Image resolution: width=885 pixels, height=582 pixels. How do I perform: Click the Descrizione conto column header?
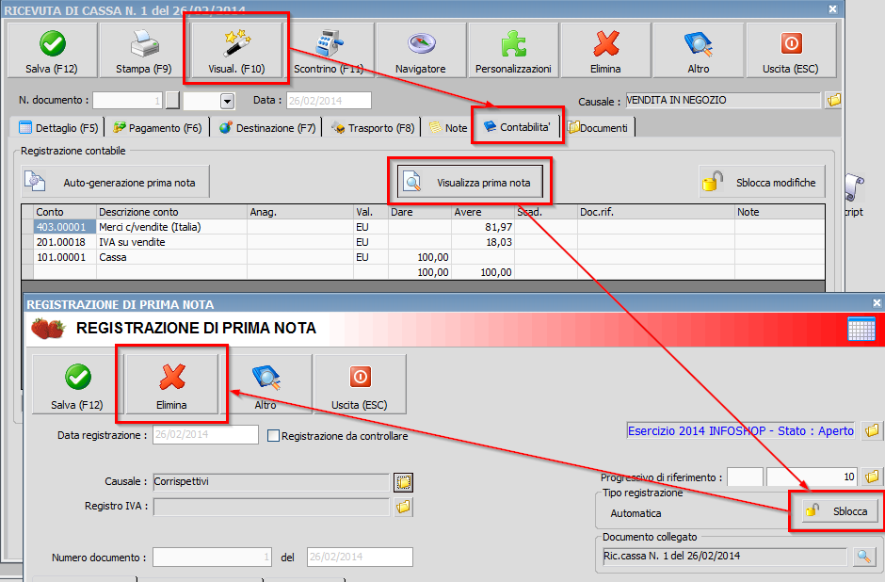pyautogui.click(x=171, y=212)
